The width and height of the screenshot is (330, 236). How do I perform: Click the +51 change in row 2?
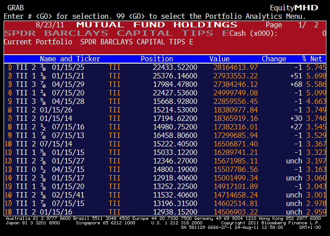tap(296, 76)
